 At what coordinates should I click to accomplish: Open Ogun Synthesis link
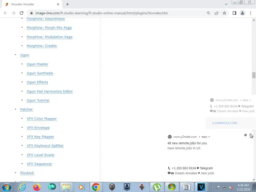point(40,73)
